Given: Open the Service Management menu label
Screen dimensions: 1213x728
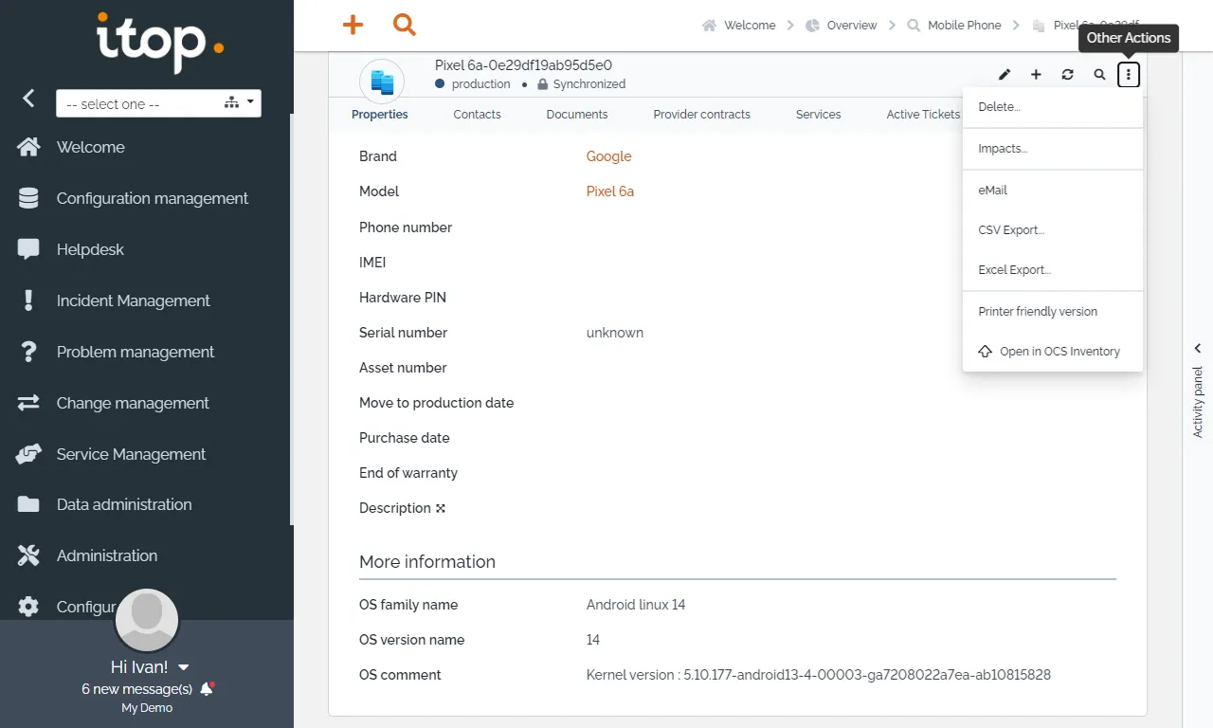Looking at the screenshot, I should tap(131, 454).
